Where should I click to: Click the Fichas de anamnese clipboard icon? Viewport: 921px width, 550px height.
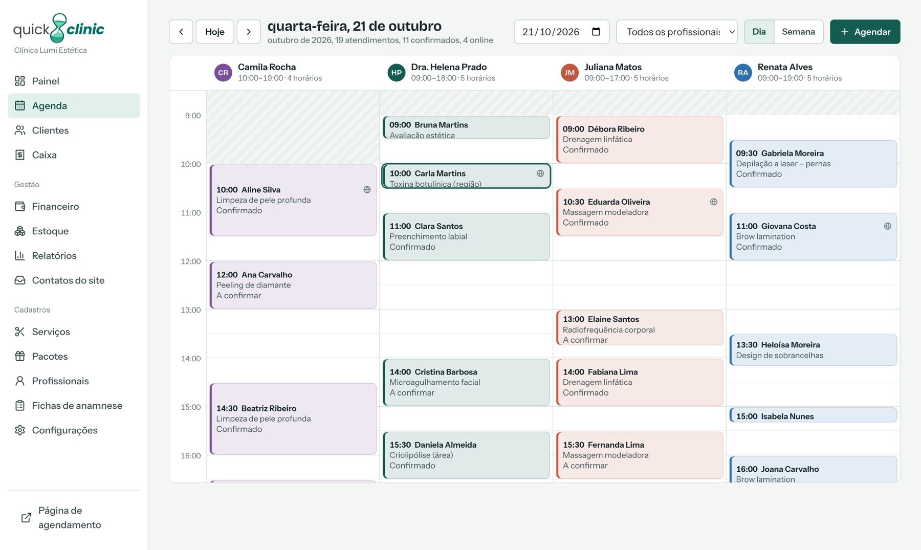(x=20, y=405)
